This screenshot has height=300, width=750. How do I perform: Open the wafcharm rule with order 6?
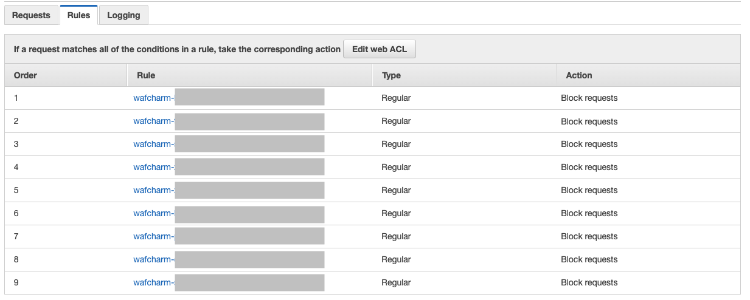[153, 213]
